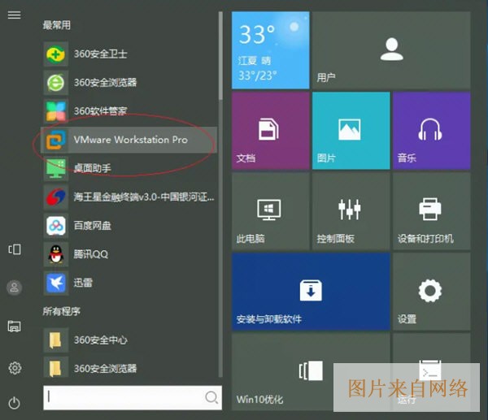Open 桌面助手 app

pos(129,168)
